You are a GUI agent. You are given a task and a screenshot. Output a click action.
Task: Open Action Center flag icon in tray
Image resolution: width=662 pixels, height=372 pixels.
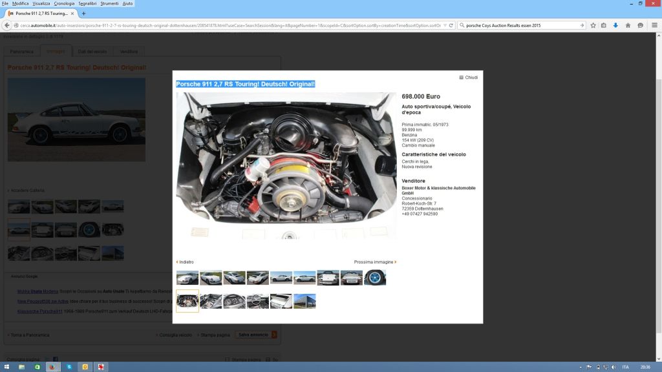[x=590, y=367]
